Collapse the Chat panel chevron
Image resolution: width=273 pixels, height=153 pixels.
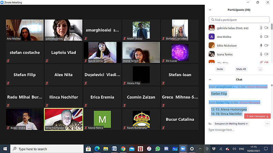pos(210,80)
